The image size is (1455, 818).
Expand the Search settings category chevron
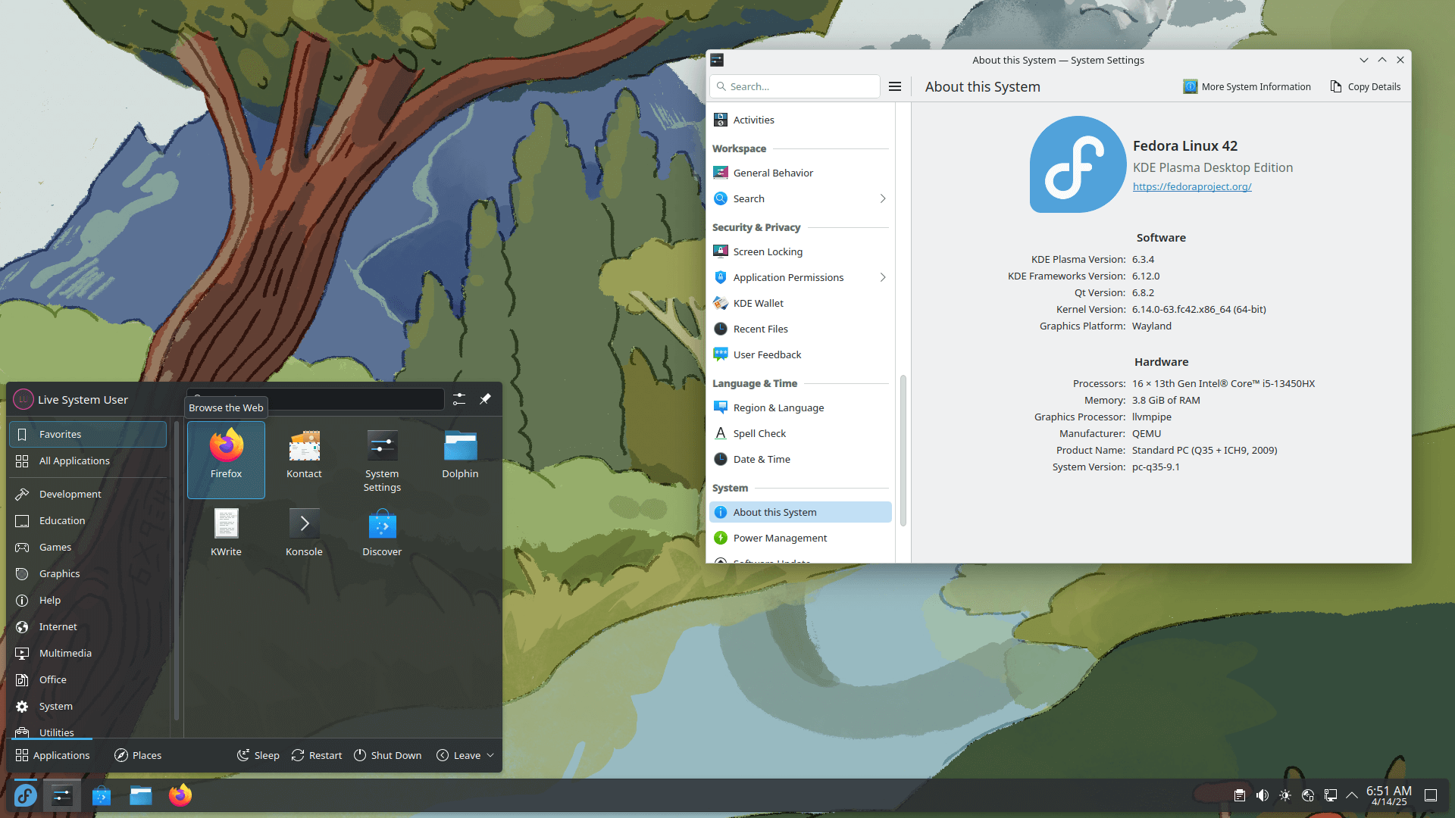coord(882,198)
